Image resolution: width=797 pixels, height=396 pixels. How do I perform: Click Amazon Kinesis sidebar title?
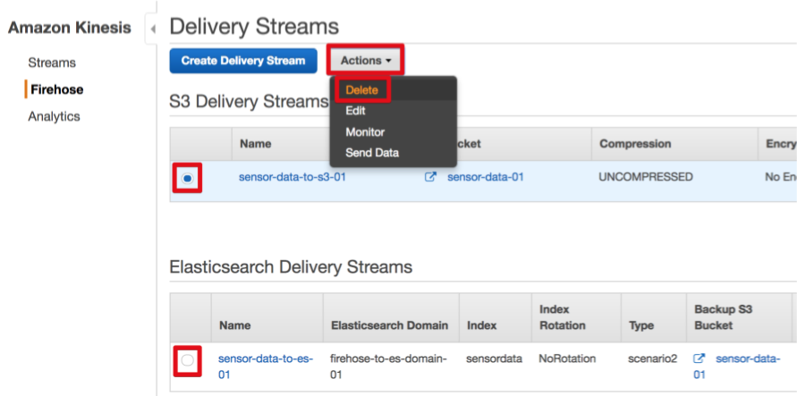tap(70, 28)
